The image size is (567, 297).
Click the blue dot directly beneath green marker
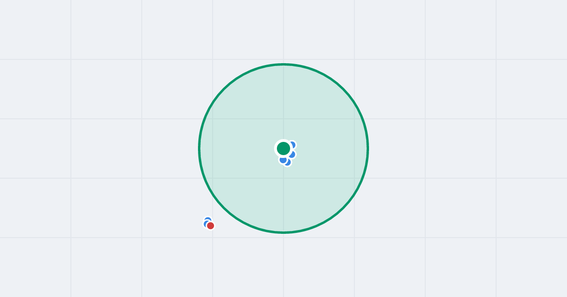[283, 160]
